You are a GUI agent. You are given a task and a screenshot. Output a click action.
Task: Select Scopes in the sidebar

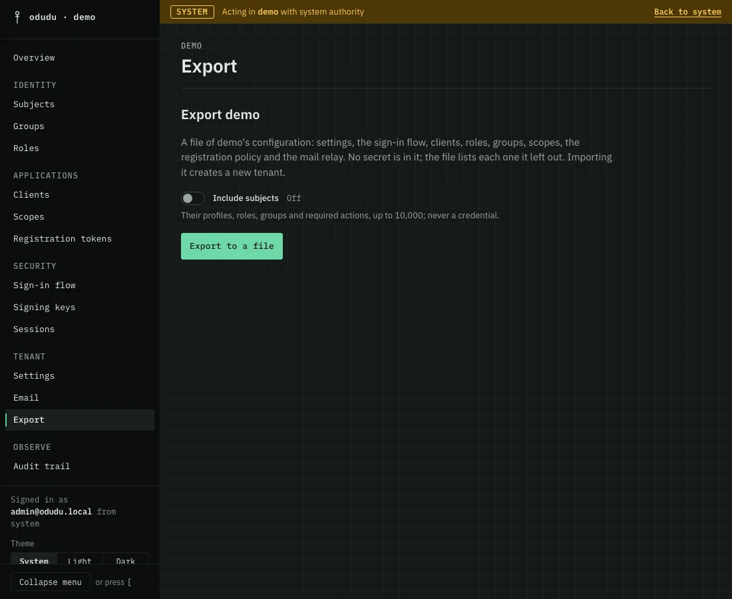pyautogui.click(x=80, y=217)
